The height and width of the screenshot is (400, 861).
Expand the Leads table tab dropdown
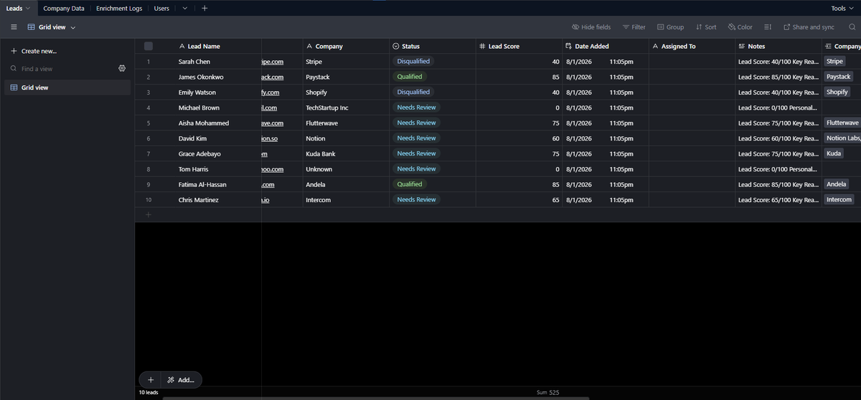(x=28, y=8)
